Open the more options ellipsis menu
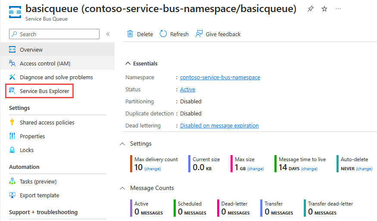 pyautogui.click(x=338, y=9)
